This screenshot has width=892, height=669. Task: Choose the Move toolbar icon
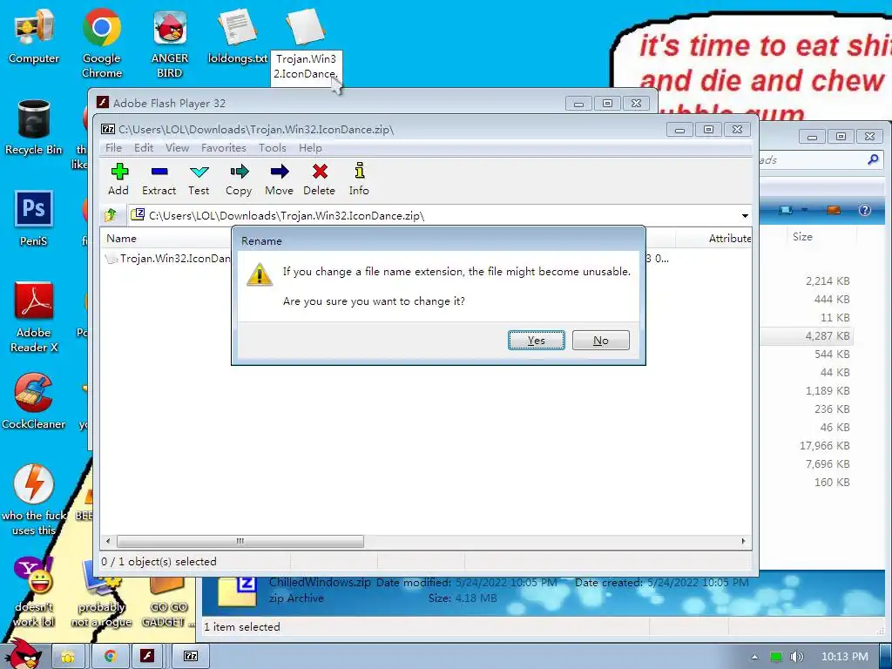pos(279,179)
